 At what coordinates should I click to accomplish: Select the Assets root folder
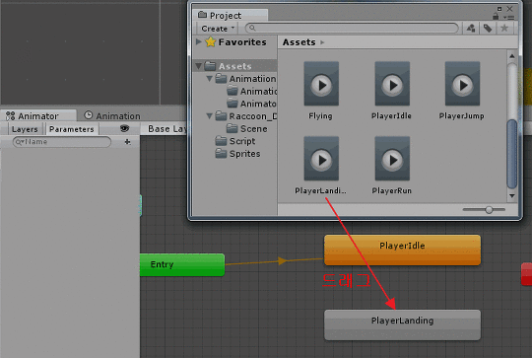pyautogui.click(x=234, y=66)
